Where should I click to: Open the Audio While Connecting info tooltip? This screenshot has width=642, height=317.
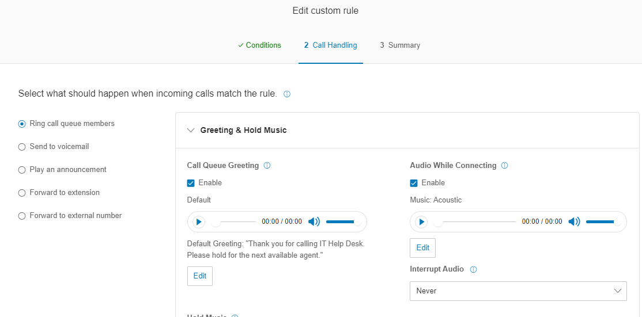[504, 166]
